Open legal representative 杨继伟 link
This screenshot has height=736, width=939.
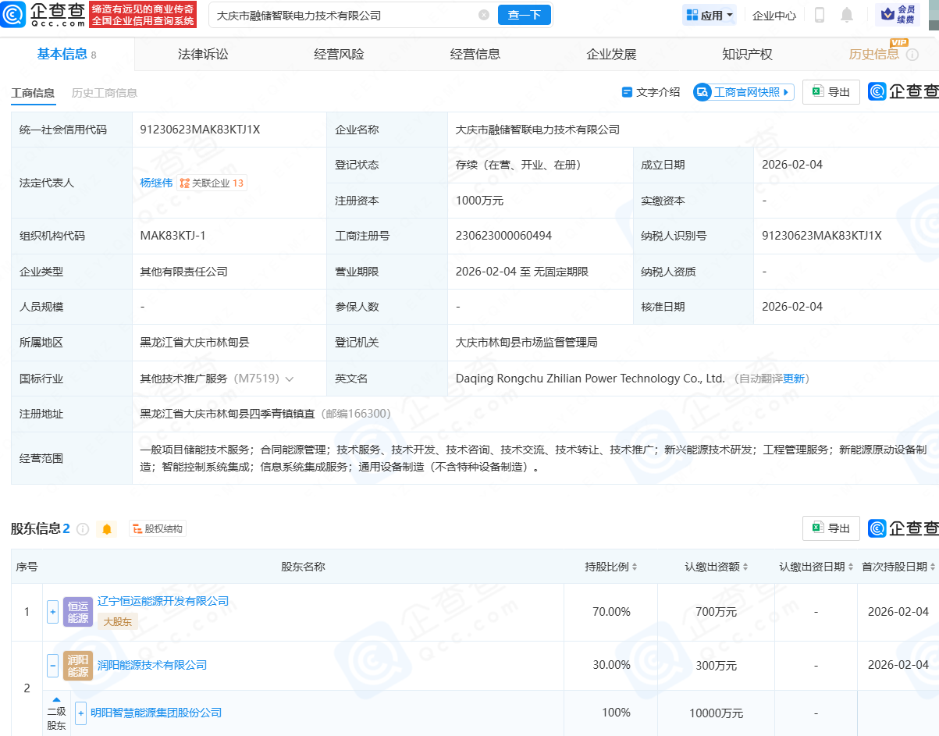click(155, 183)
